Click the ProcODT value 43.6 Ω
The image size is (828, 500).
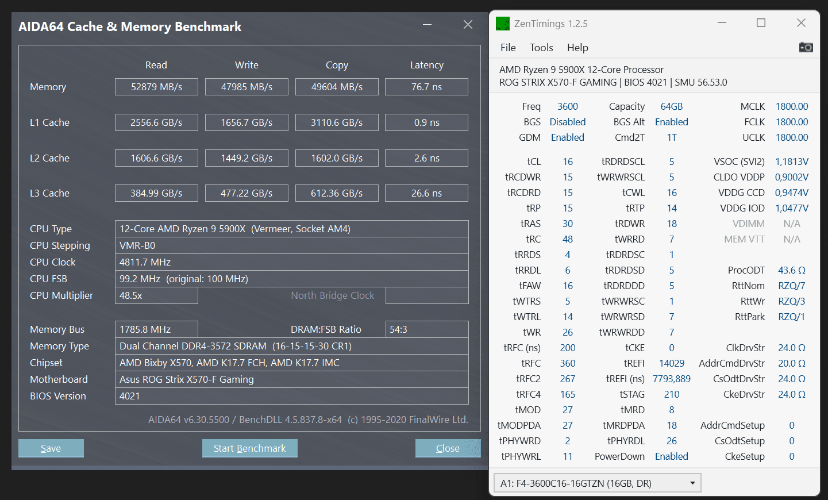[x=792, y=270]
